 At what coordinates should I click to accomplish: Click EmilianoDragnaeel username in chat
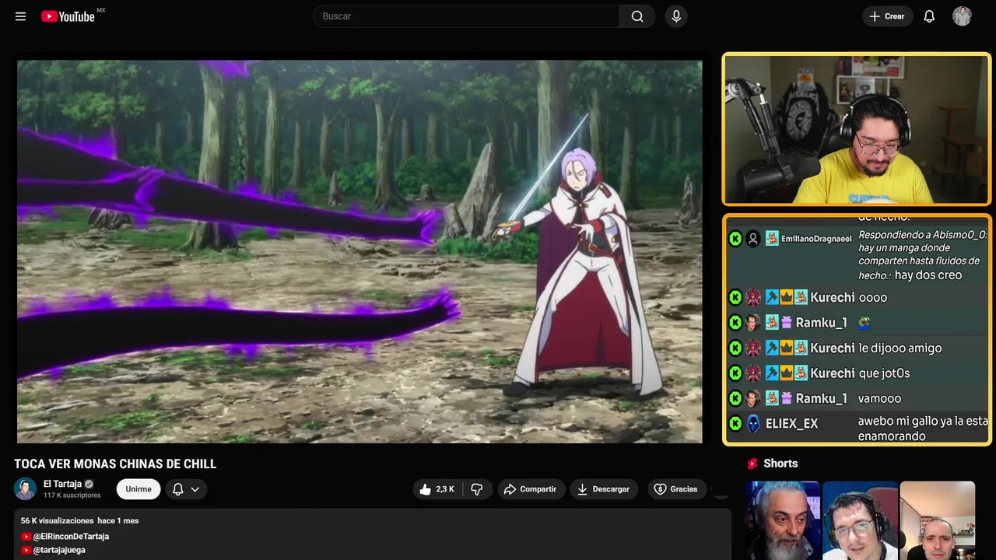816,239
